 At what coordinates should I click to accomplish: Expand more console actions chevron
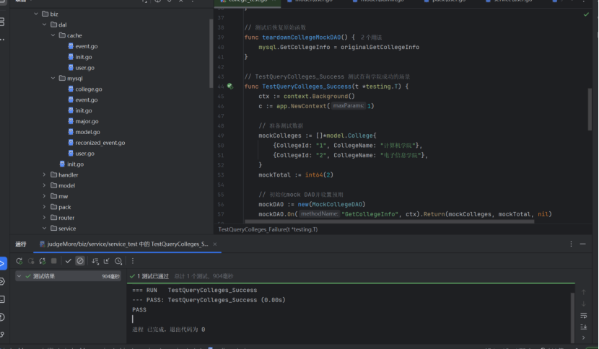583,337
